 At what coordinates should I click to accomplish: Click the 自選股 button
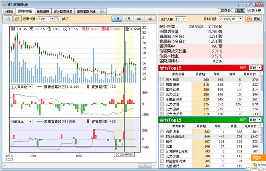[226, 11]
